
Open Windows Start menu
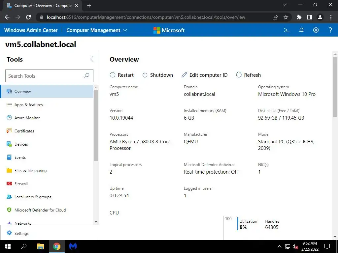coord(8,246)
